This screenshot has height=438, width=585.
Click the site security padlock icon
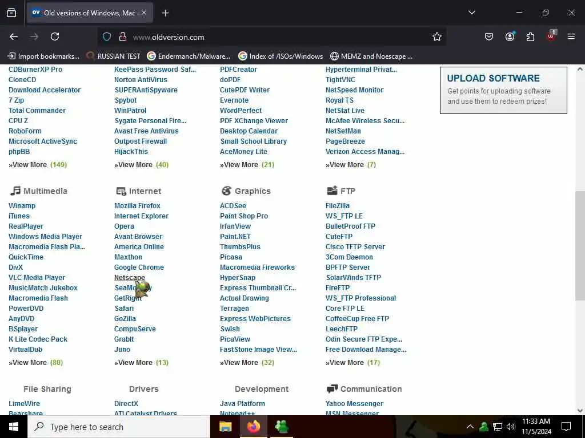click(x=122, y=36)
